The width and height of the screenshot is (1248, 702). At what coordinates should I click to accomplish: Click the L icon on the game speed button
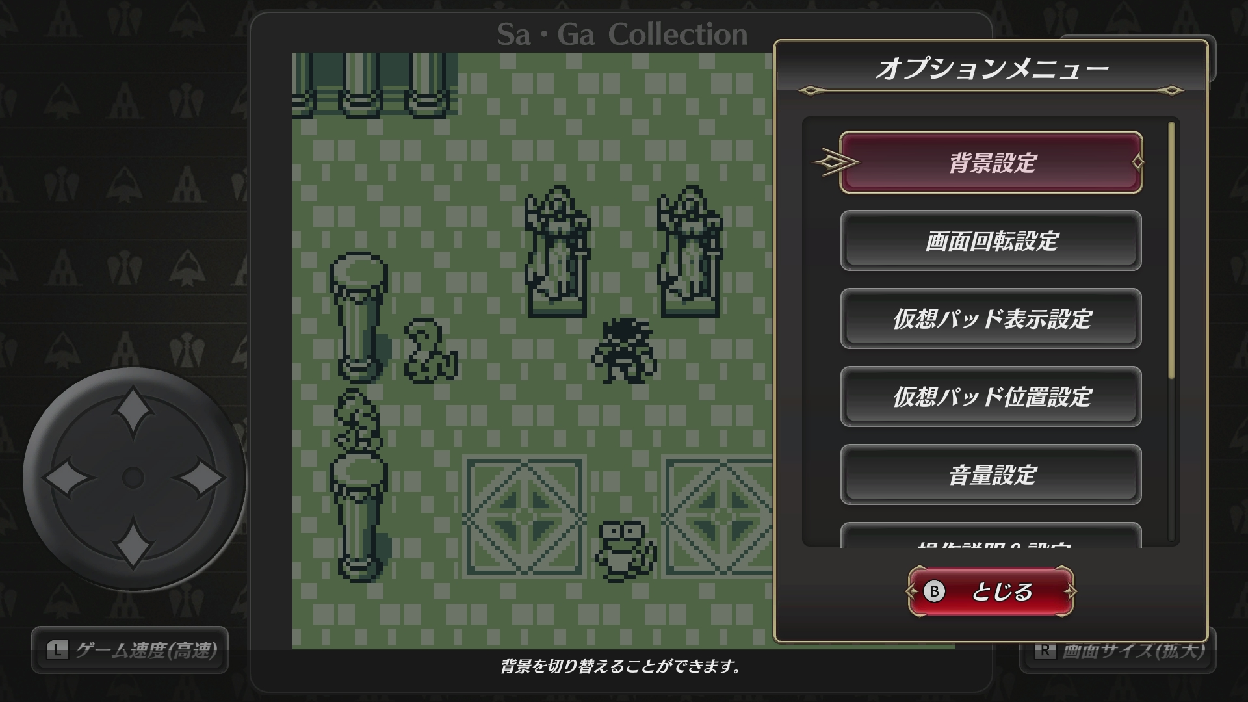pyautogui.click(x=57, y=649)
